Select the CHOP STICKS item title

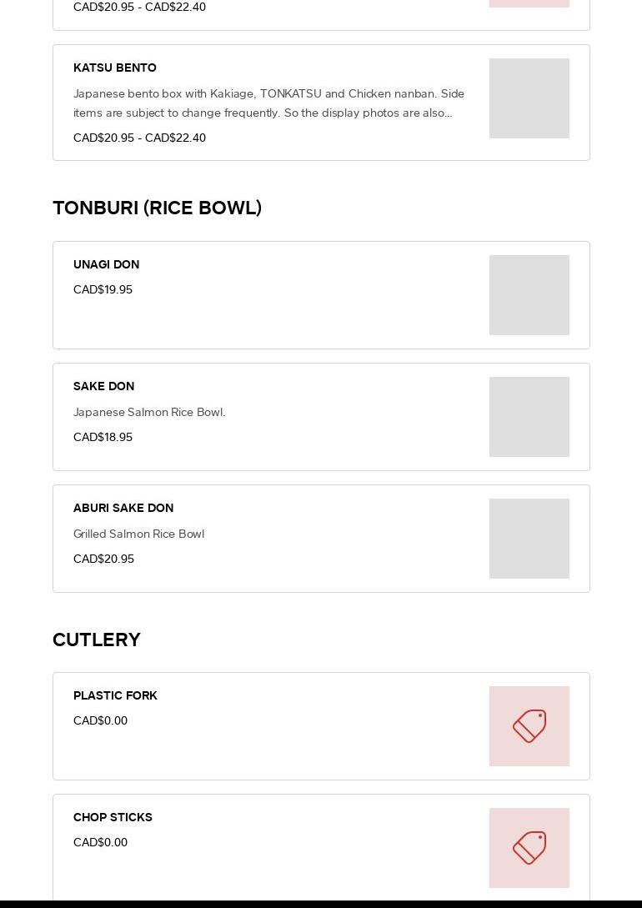click(113, 817)
